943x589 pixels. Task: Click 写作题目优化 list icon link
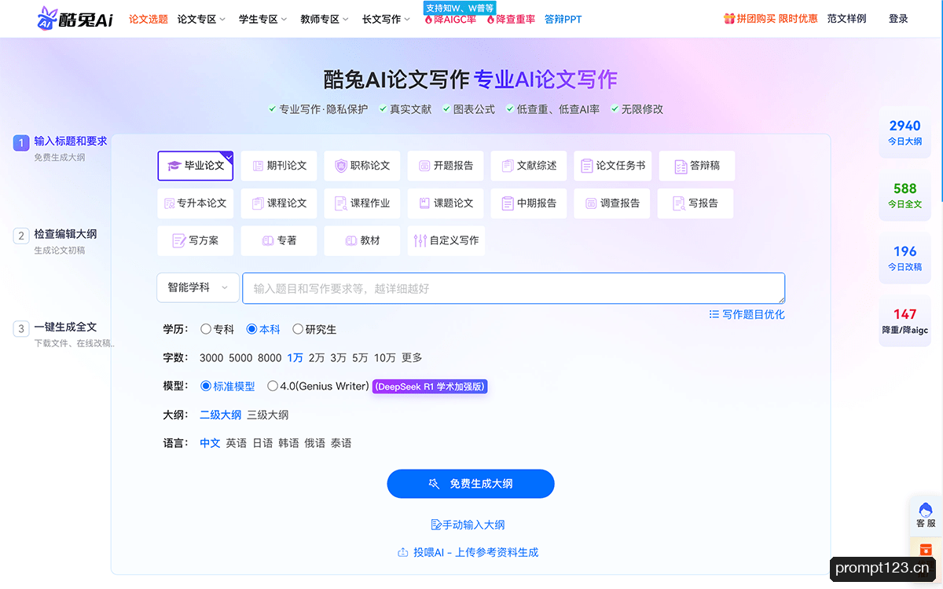click(747, 314)
